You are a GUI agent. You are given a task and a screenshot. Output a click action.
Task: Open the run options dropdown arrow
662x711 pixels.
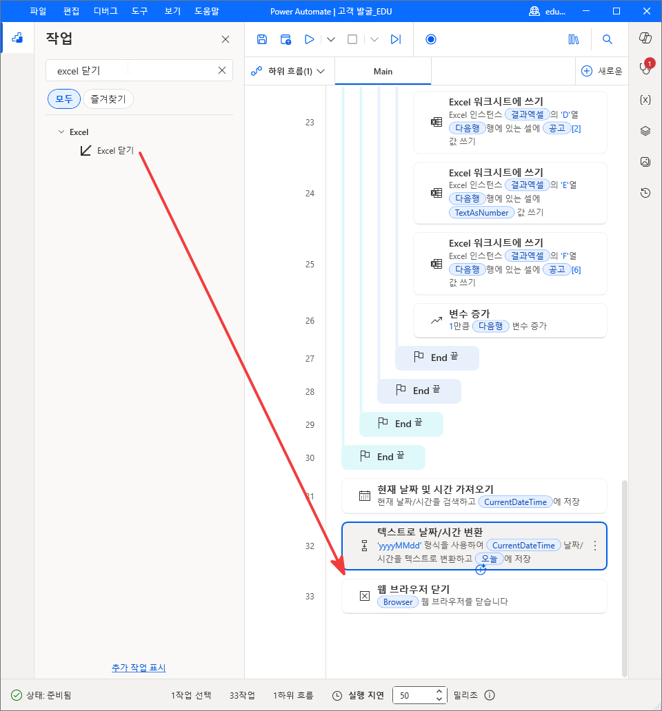[331, 39]
